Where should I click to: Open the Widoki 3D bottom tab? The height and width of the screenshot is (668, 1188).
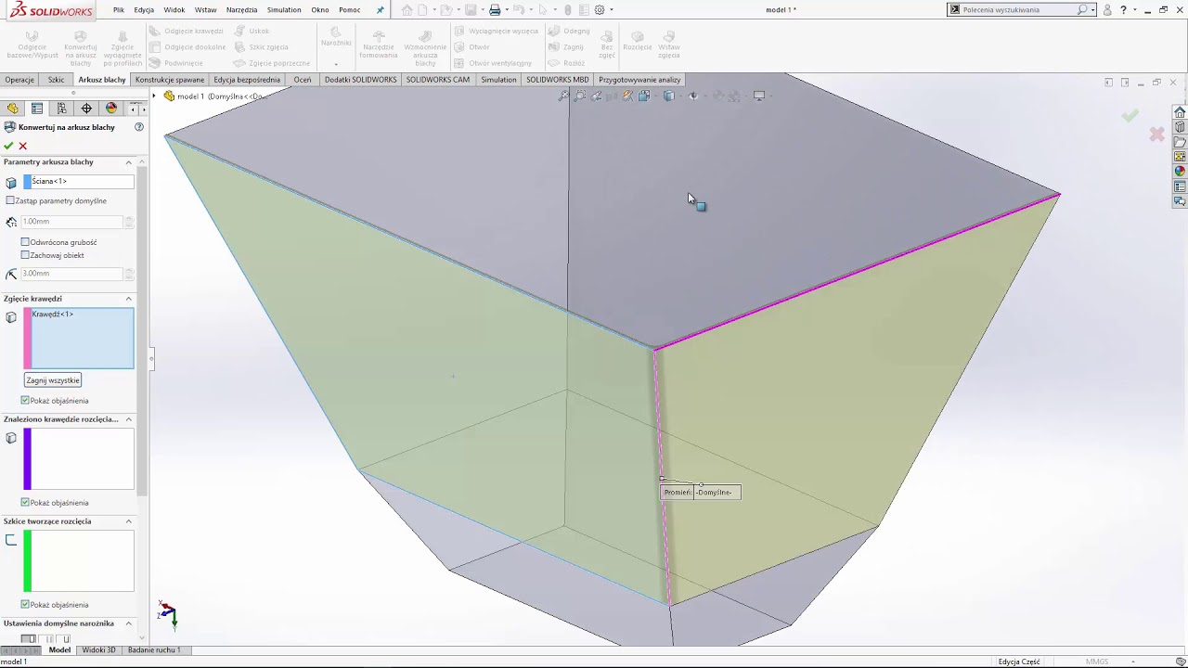99,650
